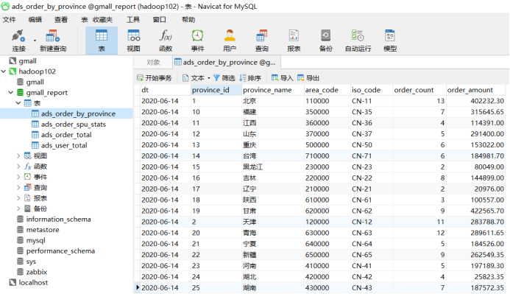Collapse the gmall_report database node
The image size is (510, 294).
pyautogui.click(x=11, y=92)
